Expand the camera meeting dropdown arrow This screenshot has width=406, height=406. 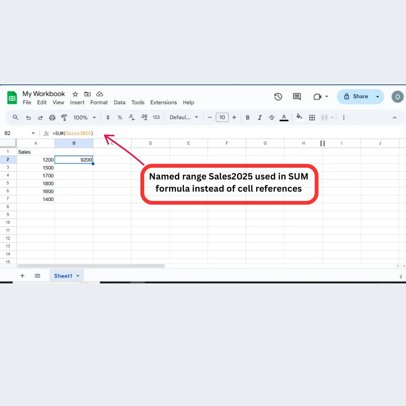coord(326,97)
